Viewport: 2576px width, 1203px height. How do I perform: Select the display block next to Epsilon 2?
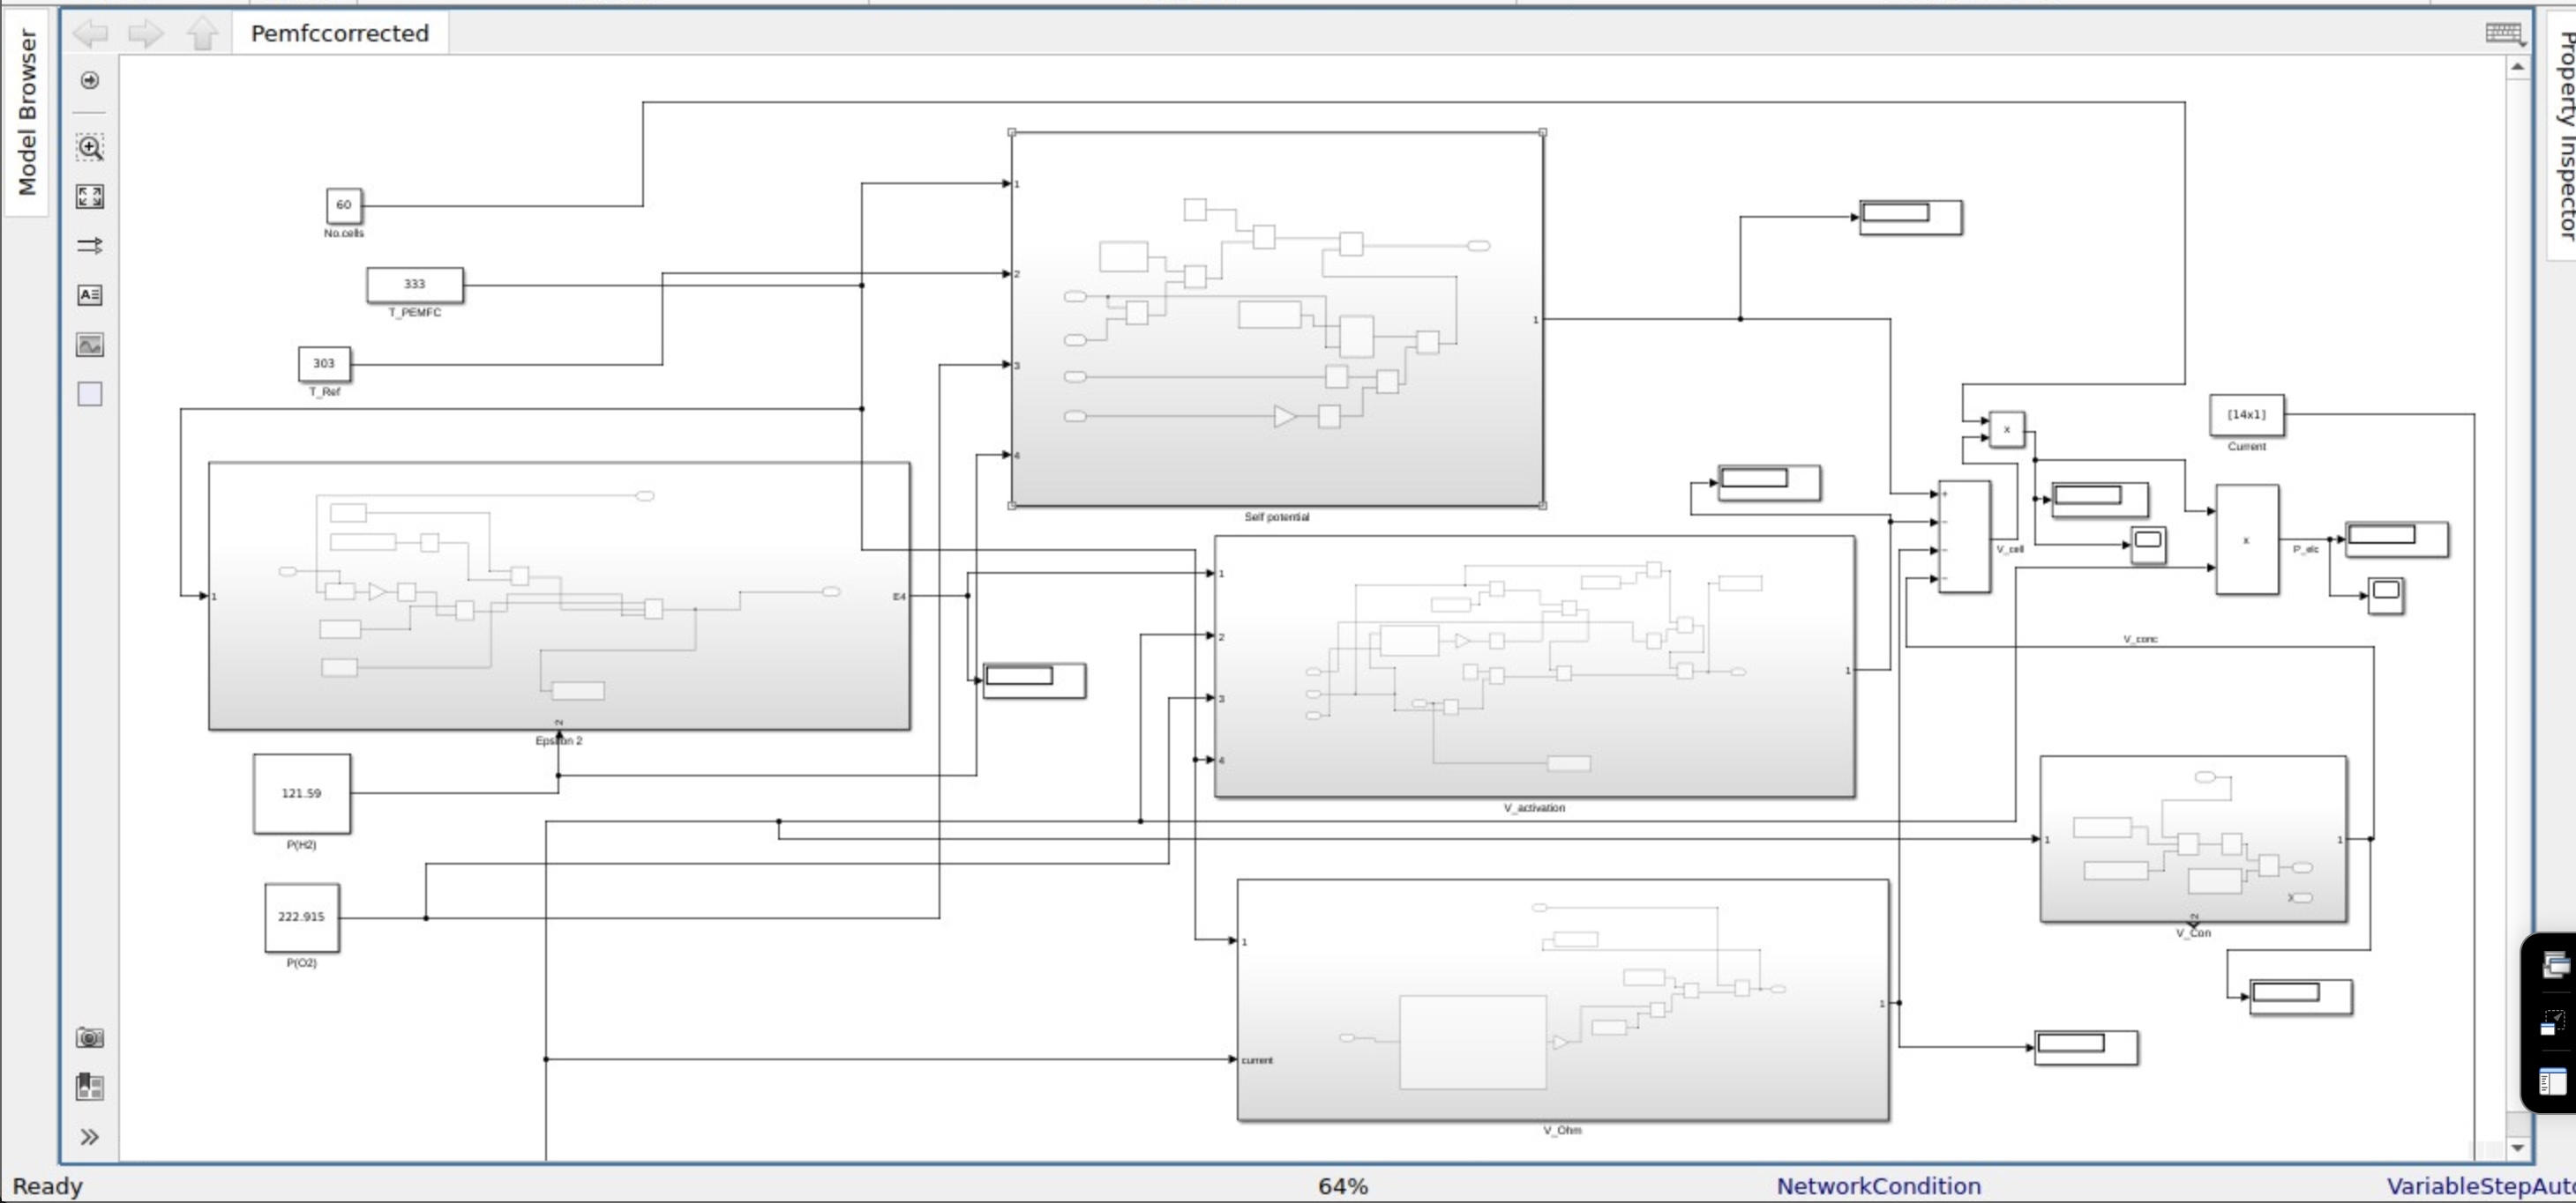tap(1034, 680)
